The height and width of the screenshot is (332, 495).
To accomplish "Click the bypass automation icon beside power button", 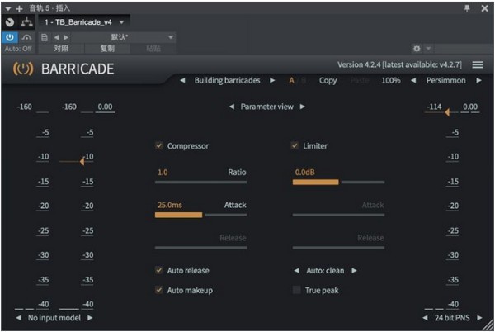I will point(26,37).
